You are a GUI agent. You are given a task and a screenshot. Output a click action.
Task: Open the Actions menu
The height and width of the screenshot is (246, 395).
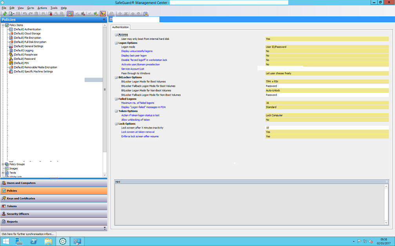[42, 8]
